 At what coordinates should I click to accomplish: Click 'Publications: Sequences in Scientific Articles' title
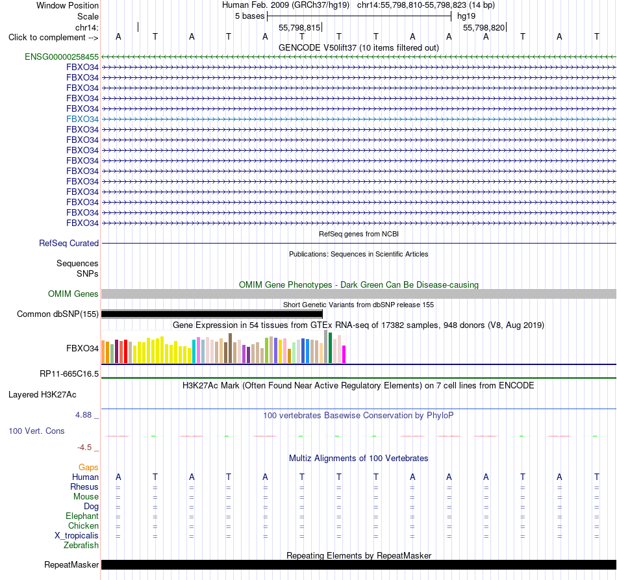coord(359,254)
